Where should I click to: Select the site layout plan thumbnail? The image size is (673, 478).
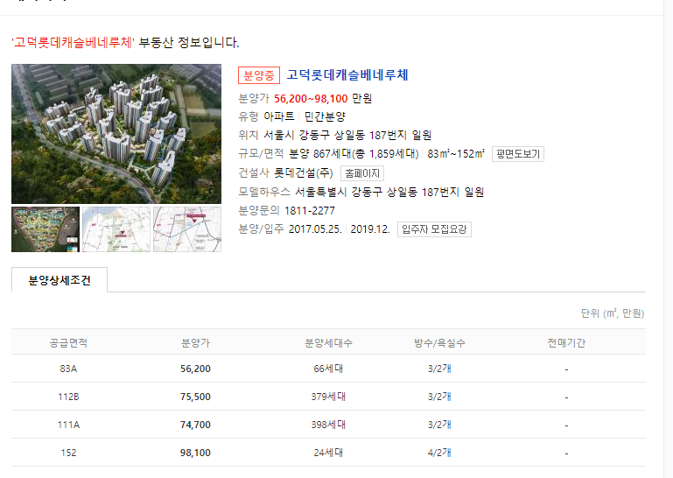pyautogui.click(x=46, y=229)
